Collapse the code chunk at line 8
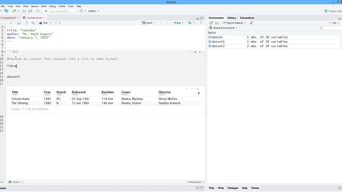This screenshot has height=192, width=342. pyautogui.click(x=5, y=52)
